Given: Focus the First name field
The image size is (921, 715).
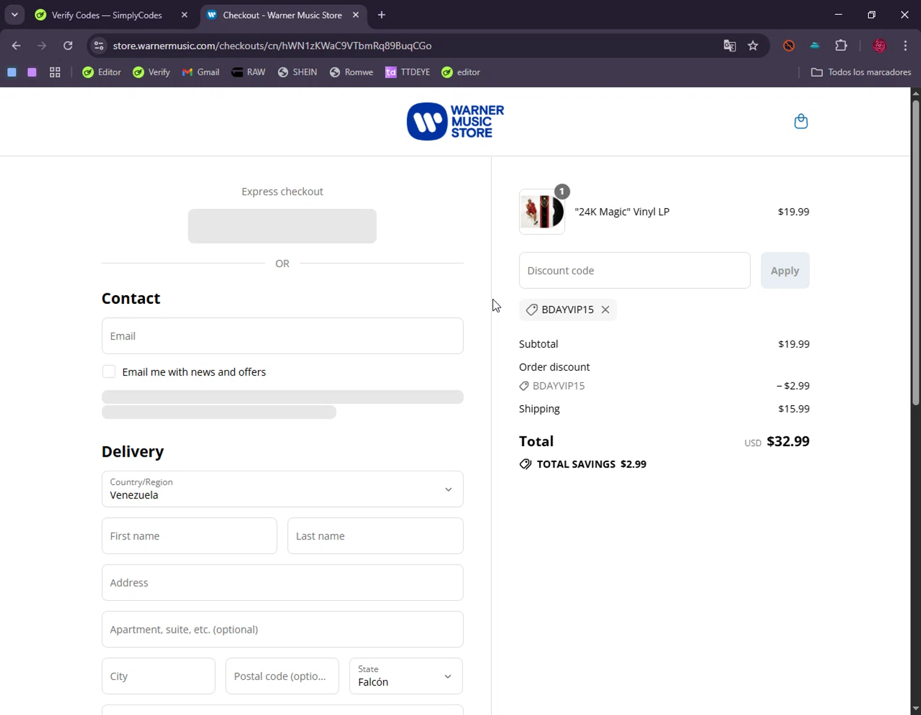Looking at the screenshot, I should pyautogui.click(x=189, y=536).
